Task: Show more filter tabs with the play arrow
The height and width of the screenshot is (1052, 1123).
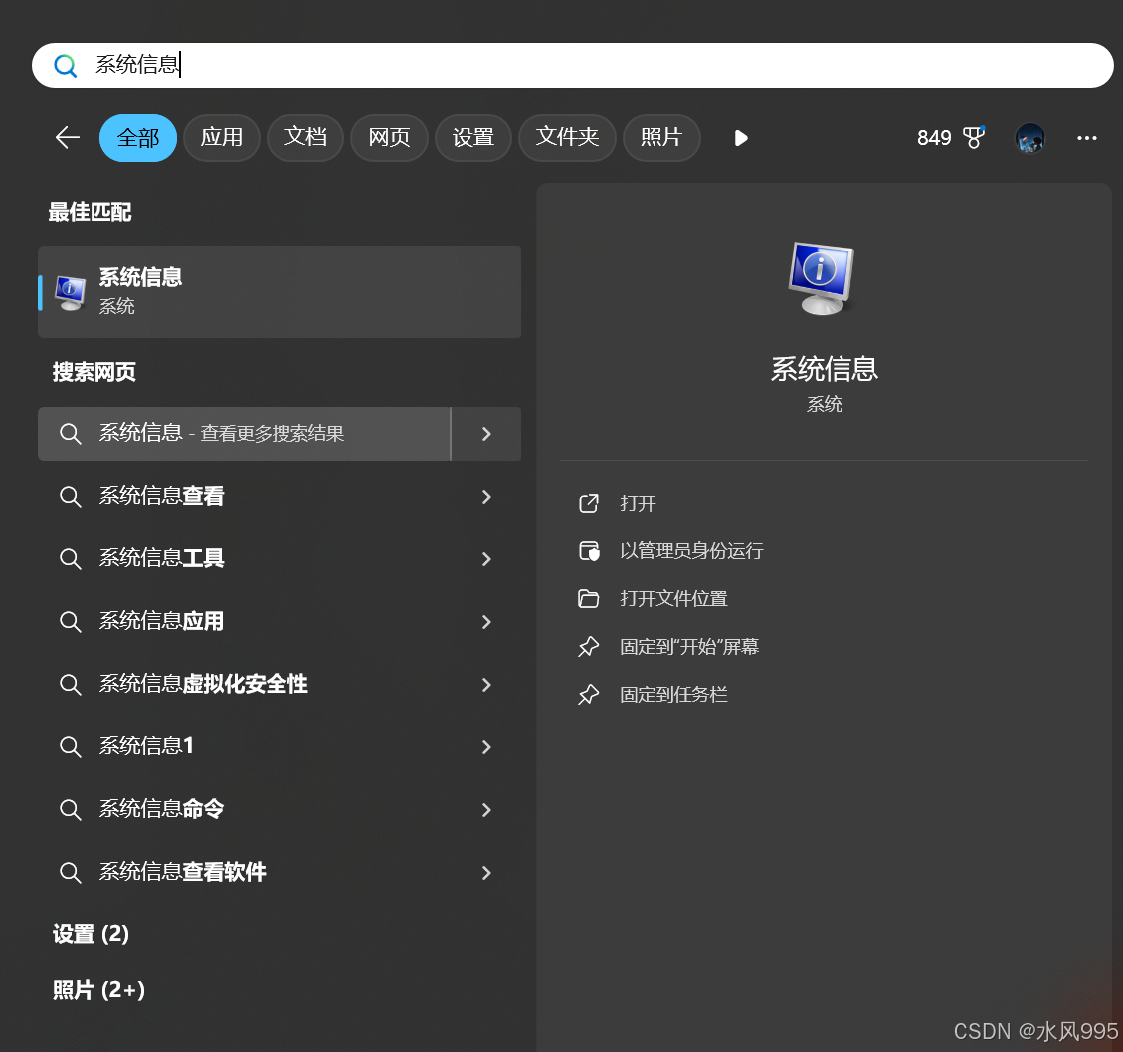Action: click(741, 138)
